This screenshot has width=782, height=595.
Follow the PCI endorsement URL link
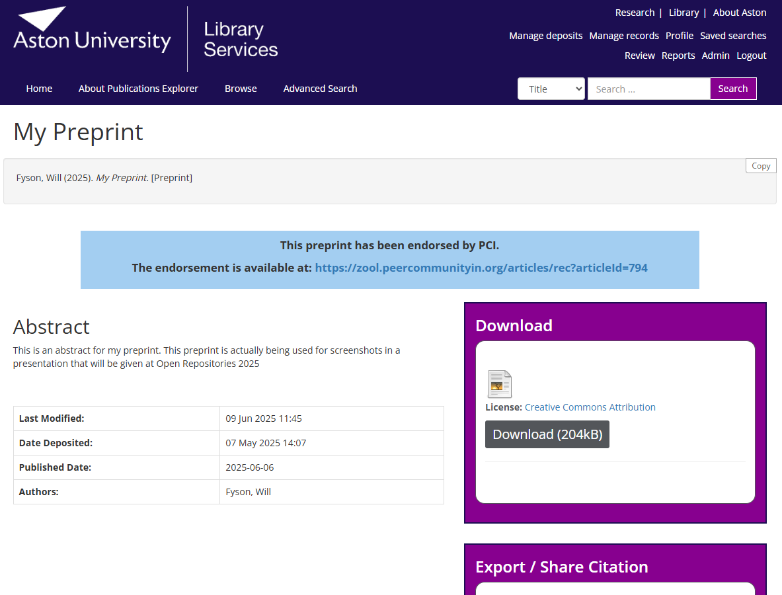pos(481,268)
